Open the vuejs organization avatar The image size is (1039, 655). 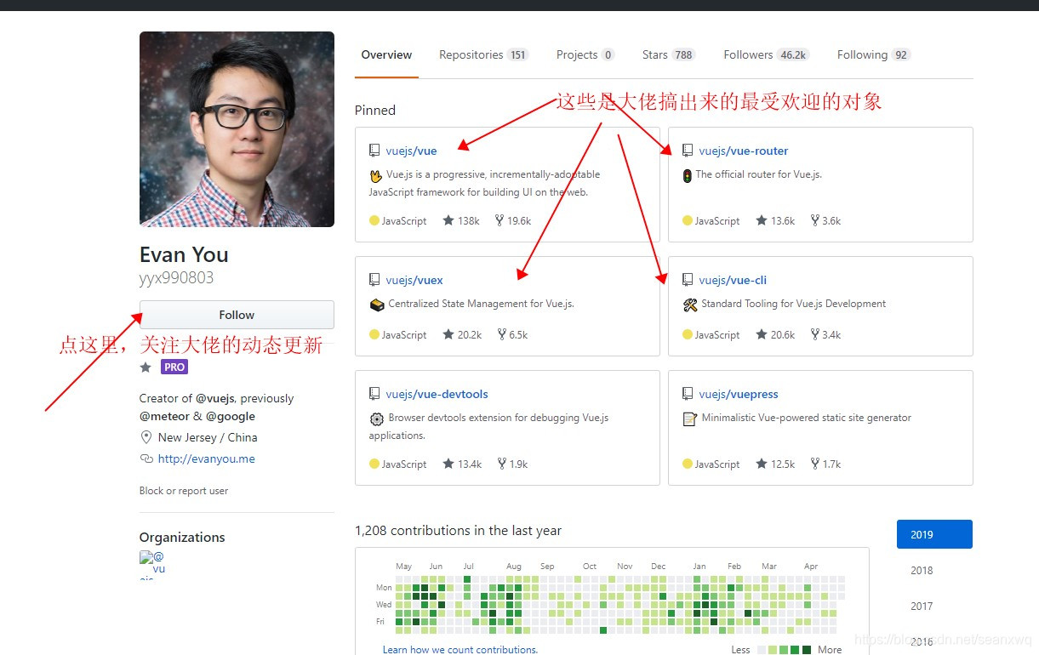(x=152, y=564)
